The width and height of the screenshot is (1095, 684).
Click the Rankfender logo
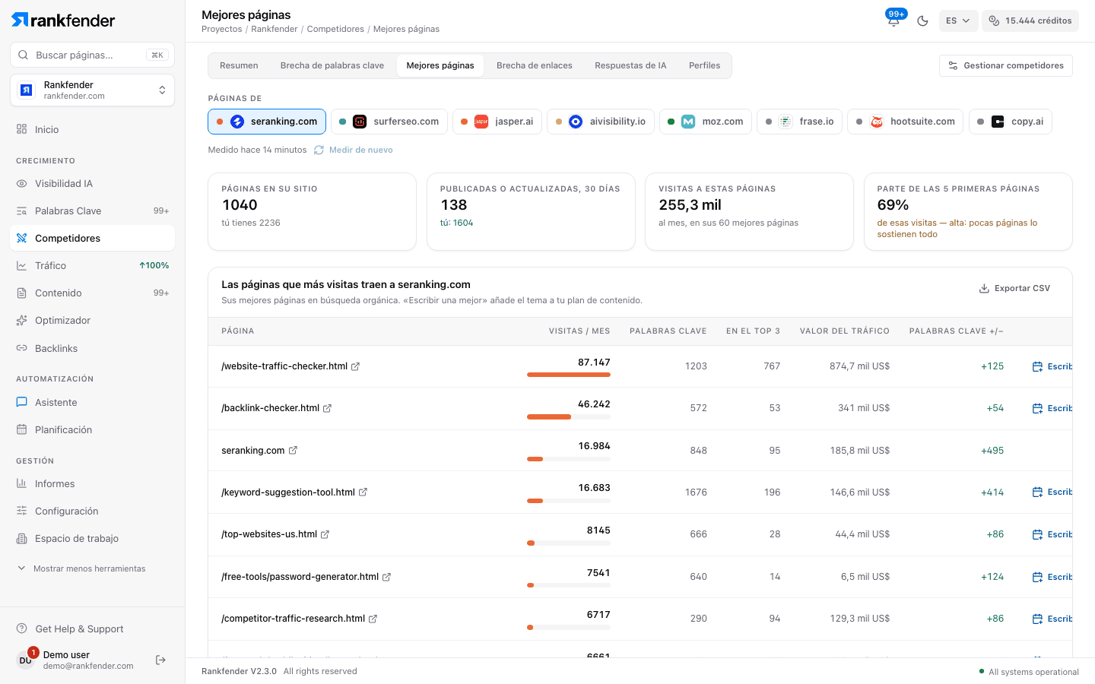(63, 21)
